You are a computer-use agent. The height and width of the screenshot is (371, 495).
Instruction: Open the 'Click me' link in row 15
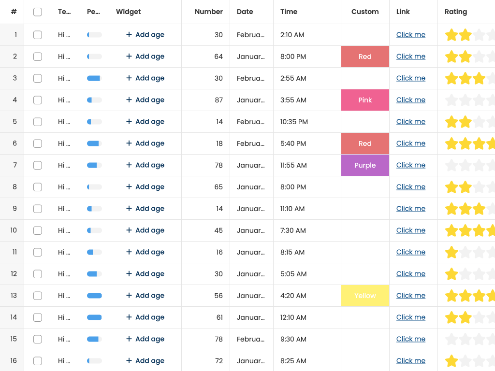pos(410,339)
